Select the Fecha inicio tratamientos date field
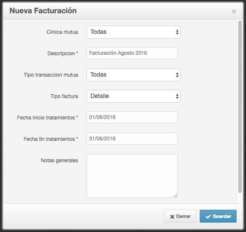Viewport: 246px width, 232px height. pos(132,117)
